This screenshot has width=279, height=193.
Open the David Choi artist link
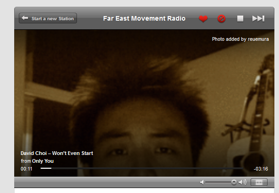pyautogui.click(x=33, y=153)
